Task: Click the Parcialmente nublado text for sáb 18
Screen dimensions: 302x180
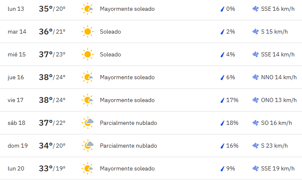Action: point(128,123)
